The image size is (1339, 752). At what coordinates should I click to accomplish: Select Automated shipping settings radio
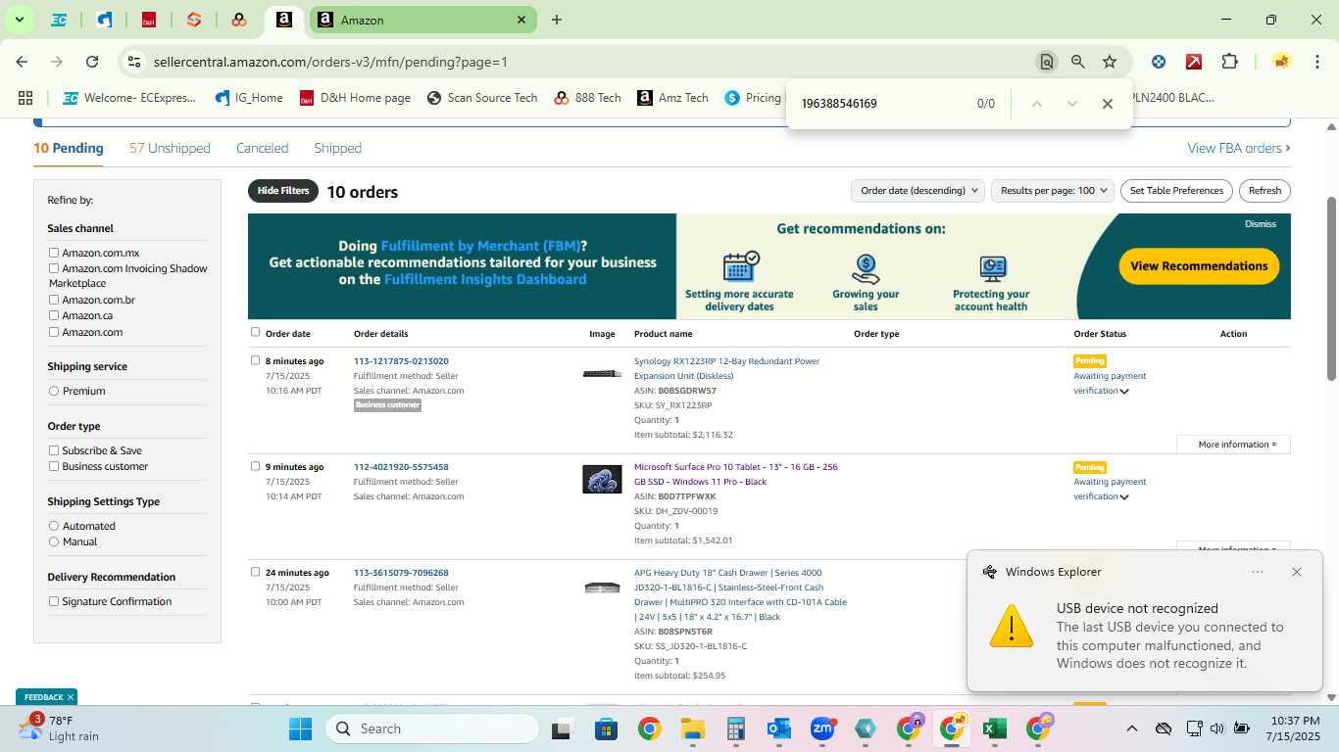[54, 526]
